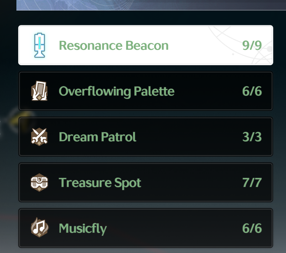Select the Treasure Spot label
The image size is (286, 253).
tap(100, 183)
